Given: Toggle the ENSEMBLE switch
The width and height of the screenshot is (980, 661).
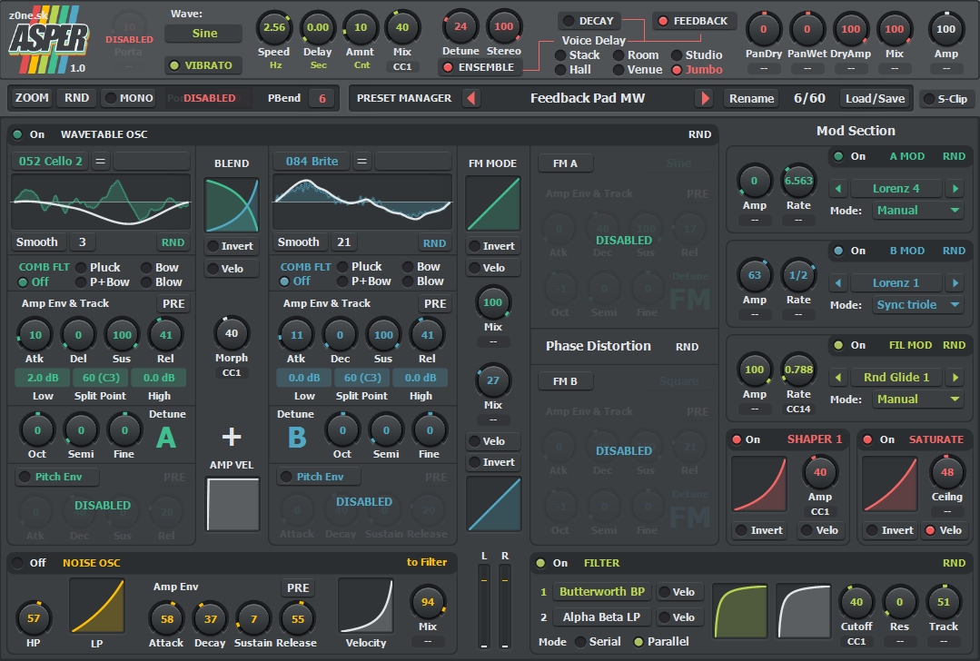Looking at the screenshot, I should 480,67.
